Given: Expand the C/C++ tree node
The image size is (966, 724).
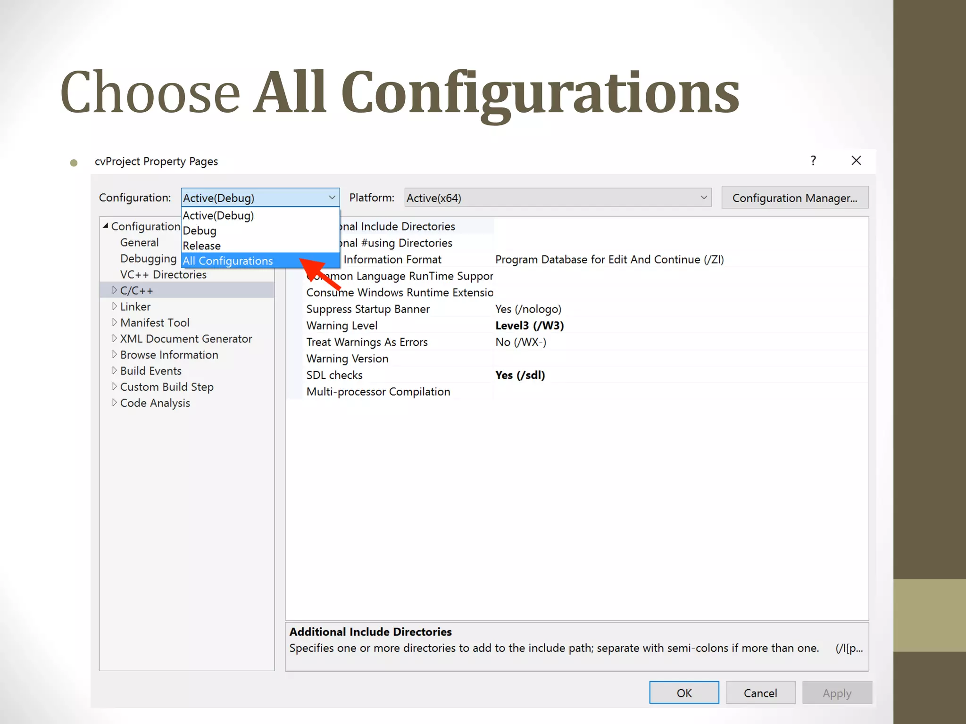Looking at the screenshot, I should pos(114,290).
